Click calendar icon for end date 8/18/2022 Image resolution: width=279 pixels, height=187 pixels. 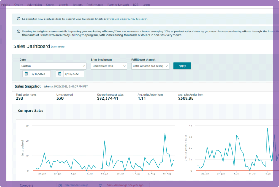pyautogui.click(x=60, y=74)
